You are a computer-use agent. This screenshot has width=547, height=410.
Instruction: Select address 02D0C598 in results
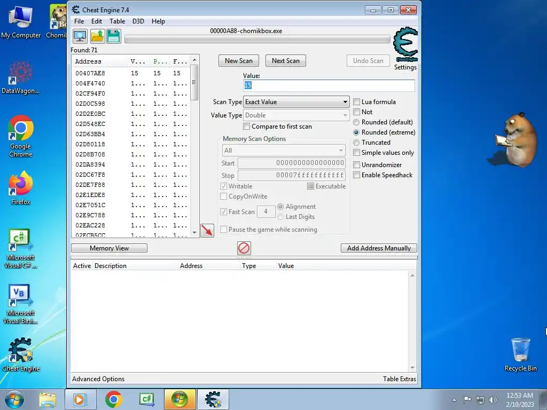131,104
